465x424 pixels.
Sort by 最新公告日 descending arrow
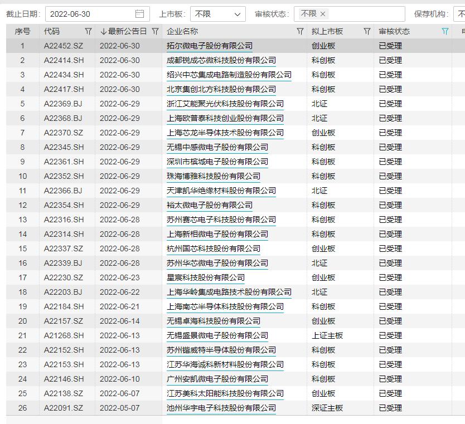104,31
